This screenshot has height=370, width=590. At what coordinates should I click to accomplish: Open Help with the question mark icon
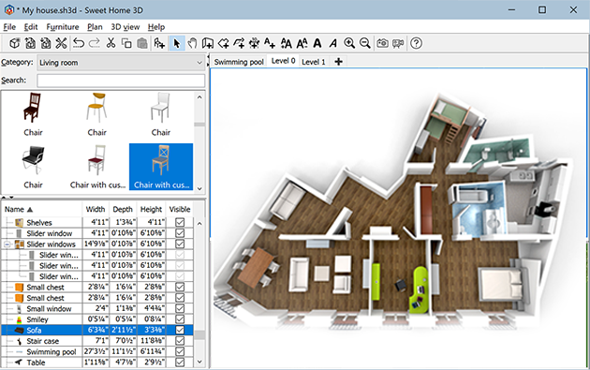(416, 43)
